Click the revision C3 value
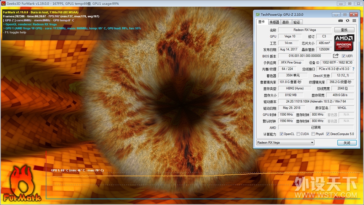 coord(324,36)
